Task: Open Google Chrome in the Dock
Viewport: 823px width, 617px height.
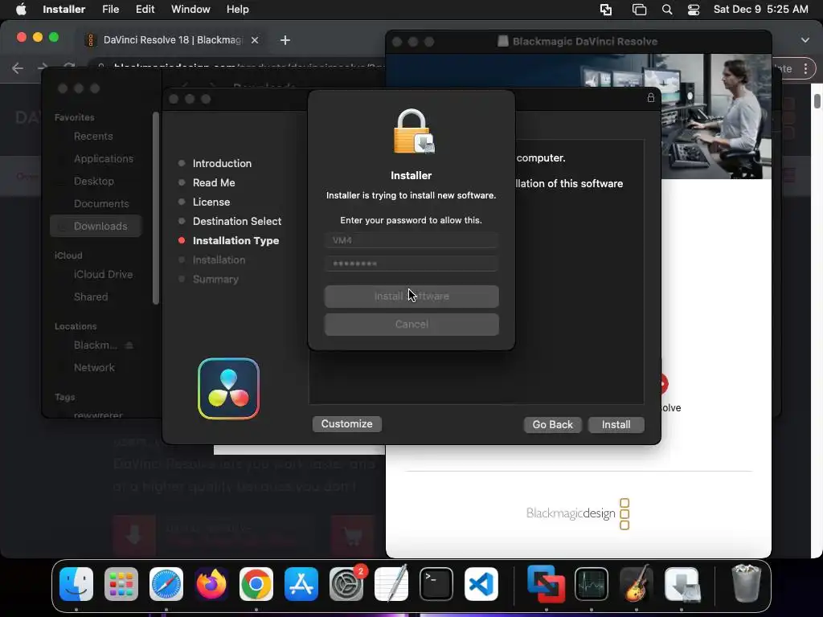Action: coord(256,584)
